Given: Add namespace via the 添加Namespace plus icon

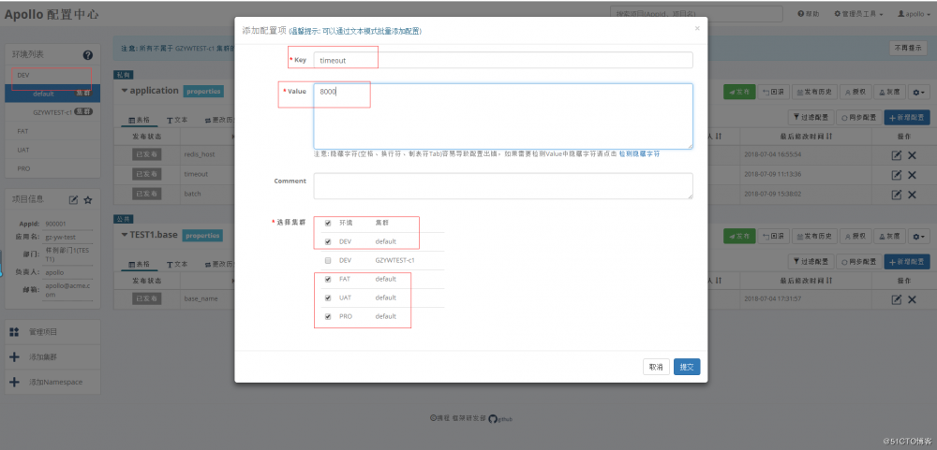Looking at the screenshot, I should (15, 382).
